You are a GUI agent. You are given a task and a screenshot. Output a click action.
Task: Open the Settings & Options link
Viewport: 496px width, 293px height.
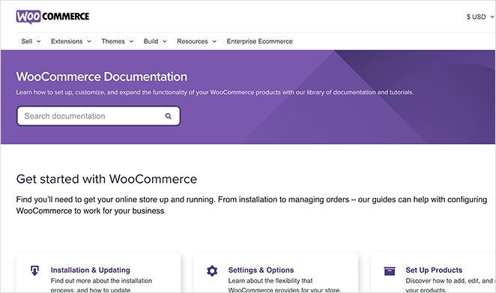261,271
